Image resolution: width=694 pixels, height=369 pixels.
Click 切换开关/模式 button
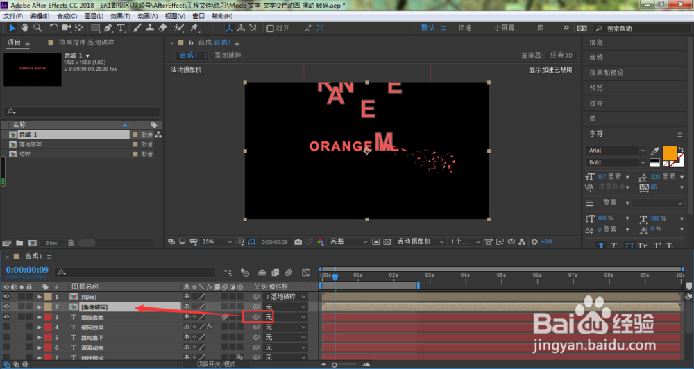pos(216,364)
